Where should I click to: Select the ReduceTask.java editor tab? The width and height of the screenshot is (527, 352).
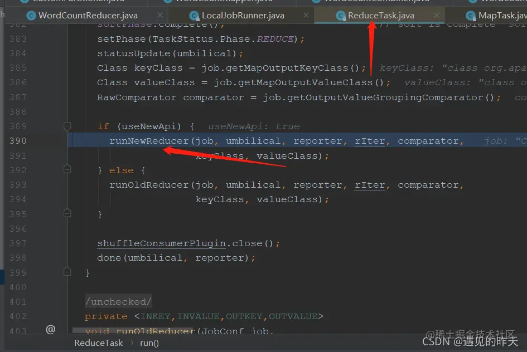pyautogui.click(x=380, y=16)
